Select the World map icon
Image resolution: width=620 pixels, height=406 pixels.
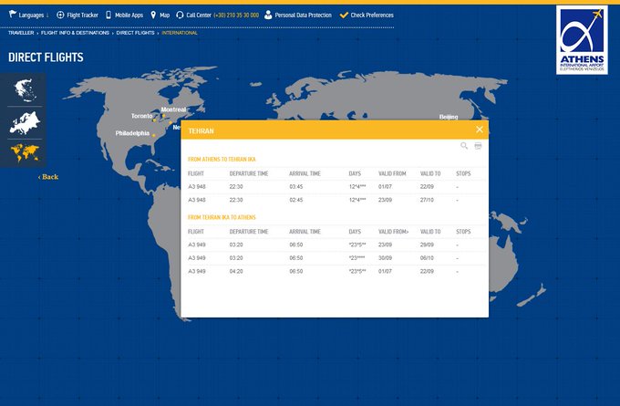point(25,152)
